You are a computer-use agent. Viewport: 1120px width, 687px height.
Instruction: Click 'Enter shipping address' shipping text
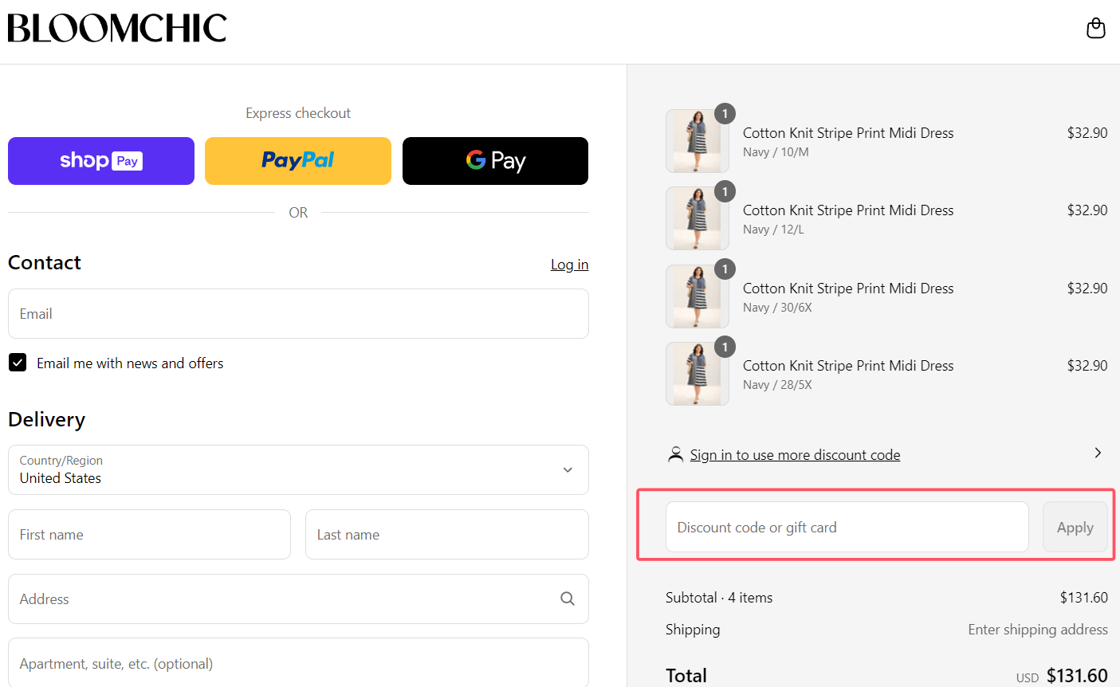pyautogui.click(x=1038, y=630)
